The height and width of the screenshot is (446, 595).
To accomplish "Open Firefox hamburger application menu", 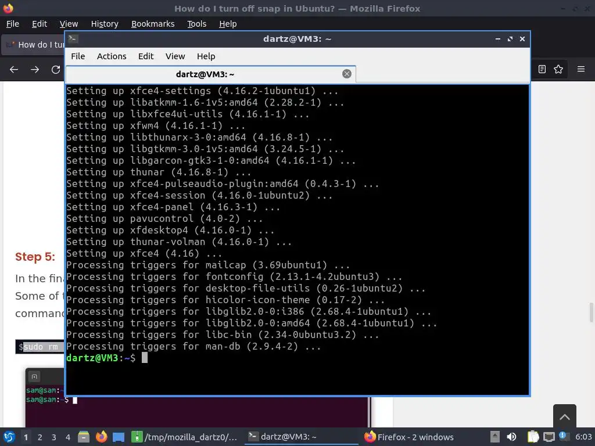I will click(580, 69).
